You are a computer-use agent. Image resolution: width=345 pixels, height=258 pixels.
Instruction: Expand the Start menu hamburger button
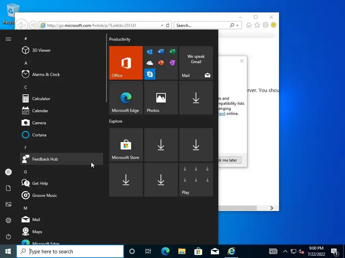[x=8, y=39]
